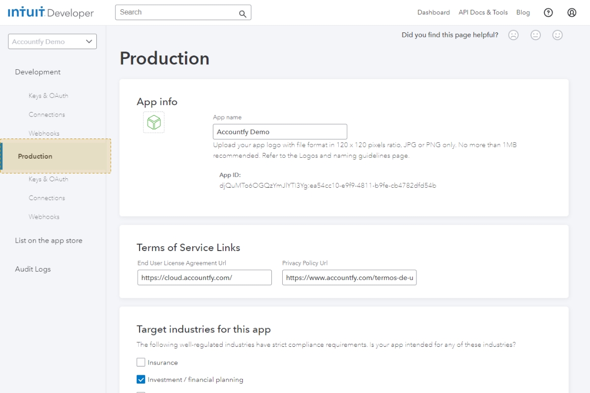Open Audit Logs from sidebar
590x393 pixels.
32,269
